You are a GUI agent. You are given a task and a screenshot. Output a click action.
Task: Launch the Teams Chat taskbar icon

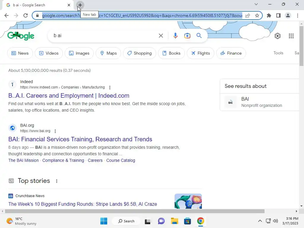point(161,221)
